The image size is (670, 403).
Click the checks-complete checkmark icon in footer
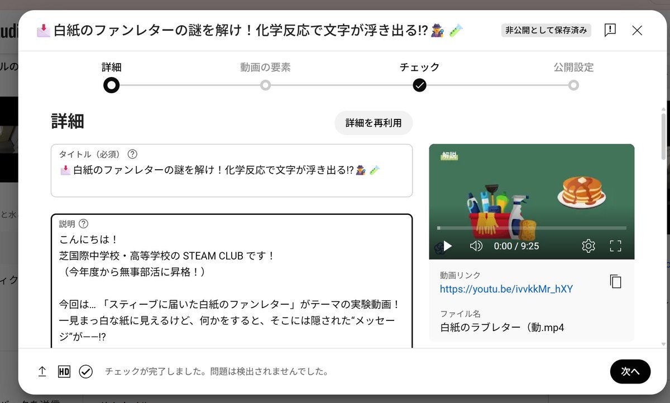(x=85, y=372)
